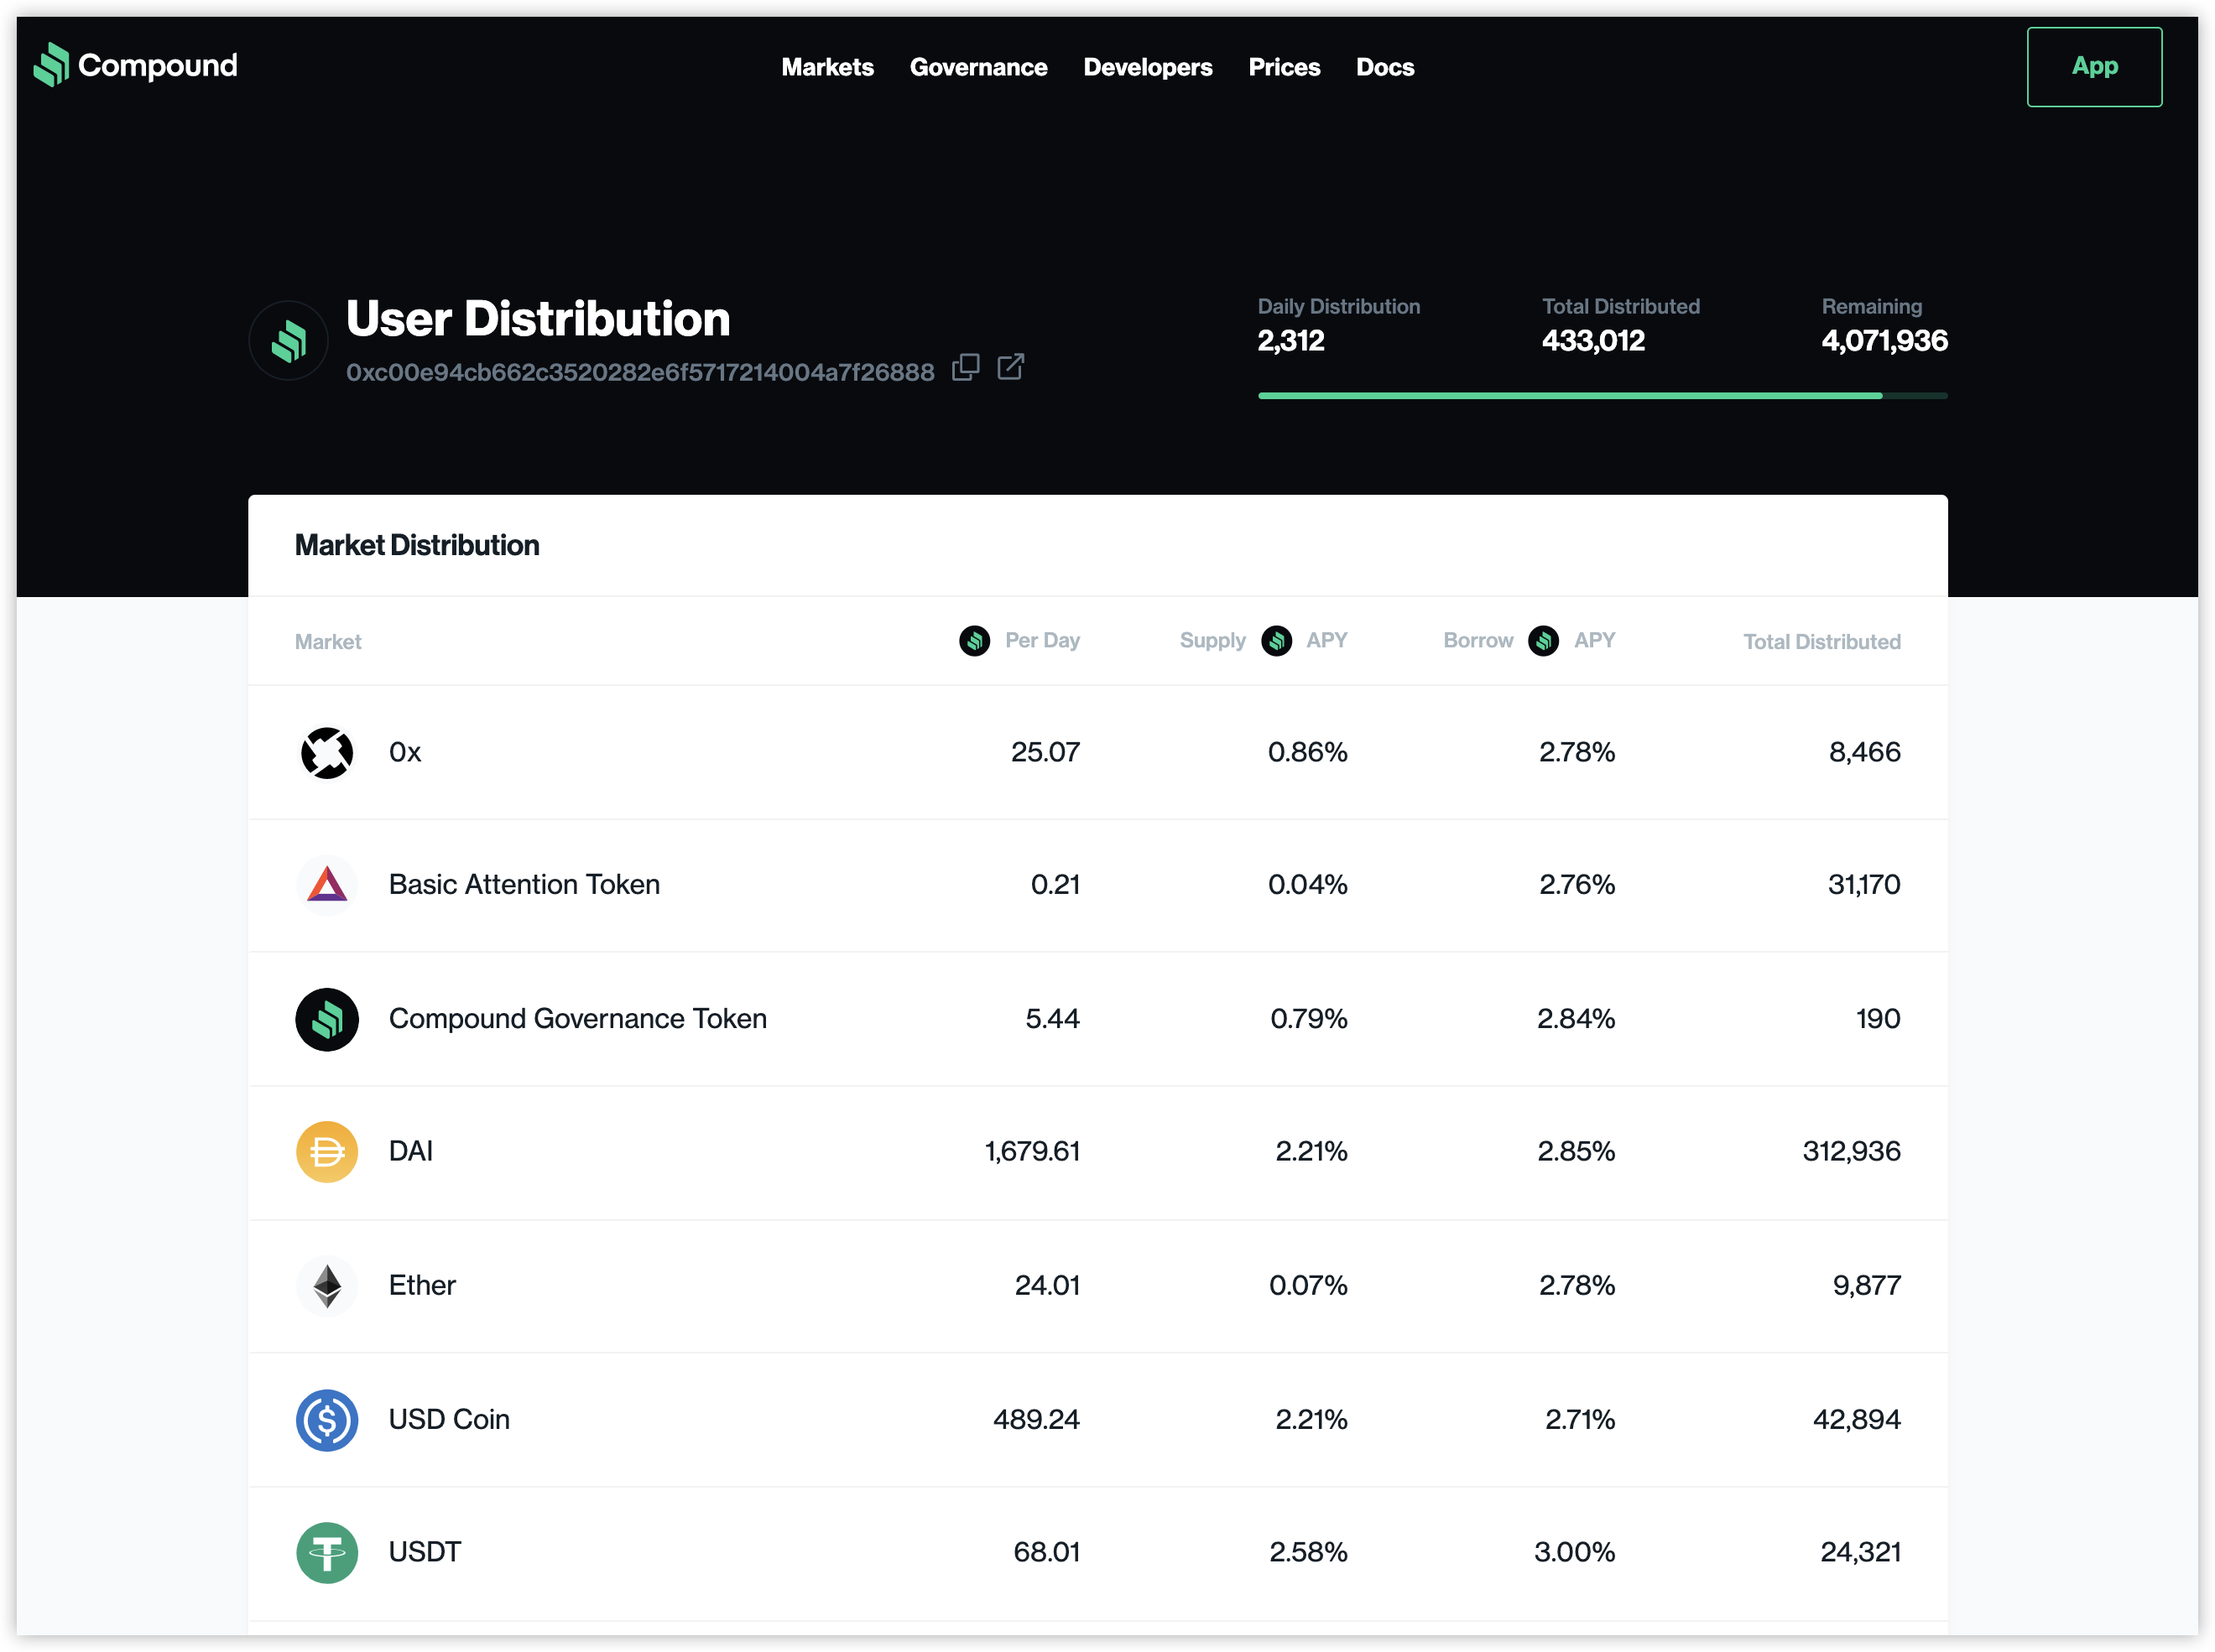Launch the App button
This screenshot has height=1652, width=2215.
pyautogui.click(x=2094, y=67)
